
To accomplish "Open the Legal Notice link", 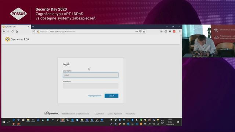I will point(99,114).
